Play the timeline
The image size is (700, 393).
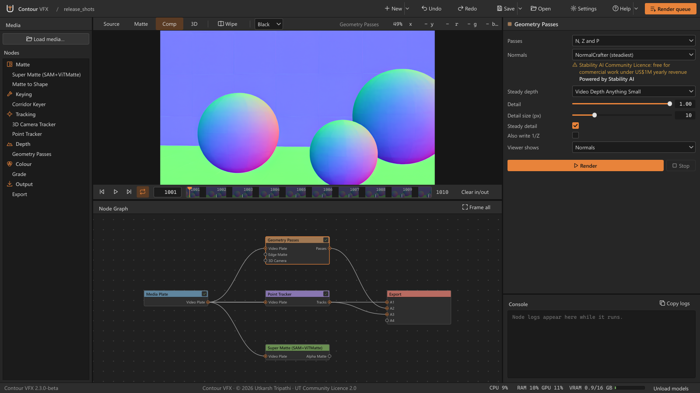tap(115, 192)
